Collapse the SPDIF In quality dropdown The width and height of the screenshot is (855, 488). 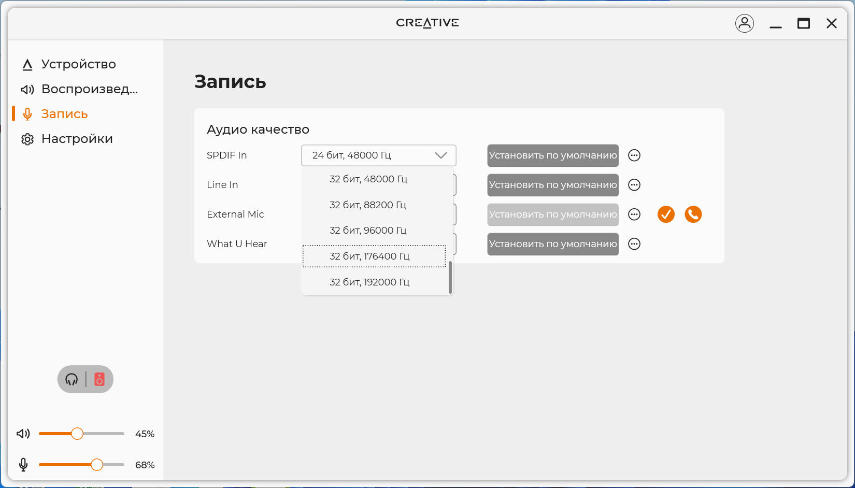379,155
